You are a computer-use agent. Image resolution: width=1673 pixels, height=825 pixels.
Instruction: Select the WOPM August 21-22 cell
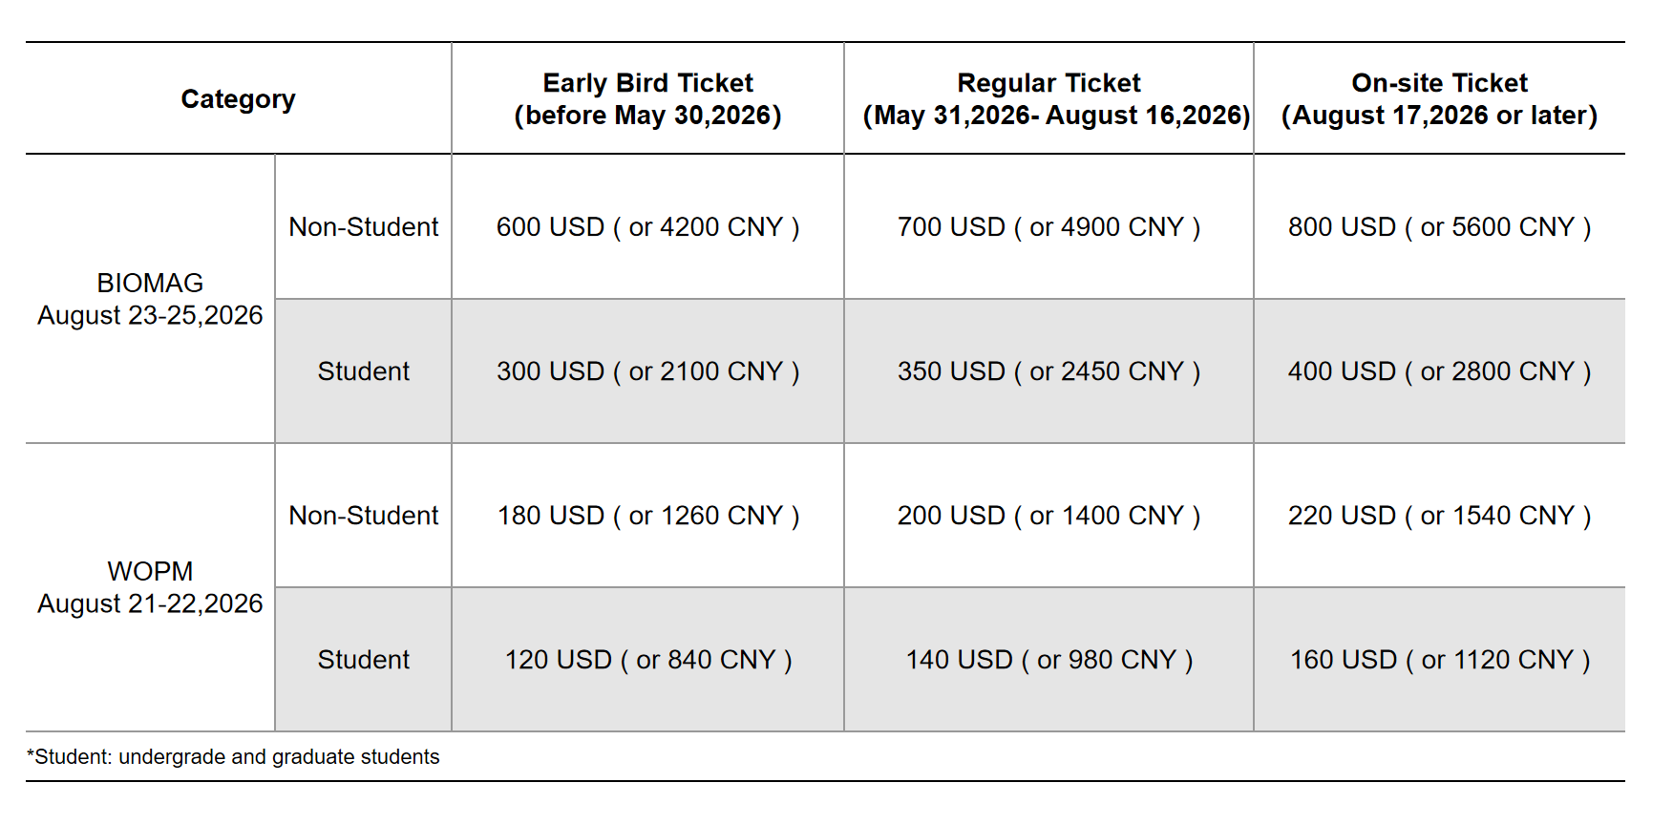tap(150, 587)
